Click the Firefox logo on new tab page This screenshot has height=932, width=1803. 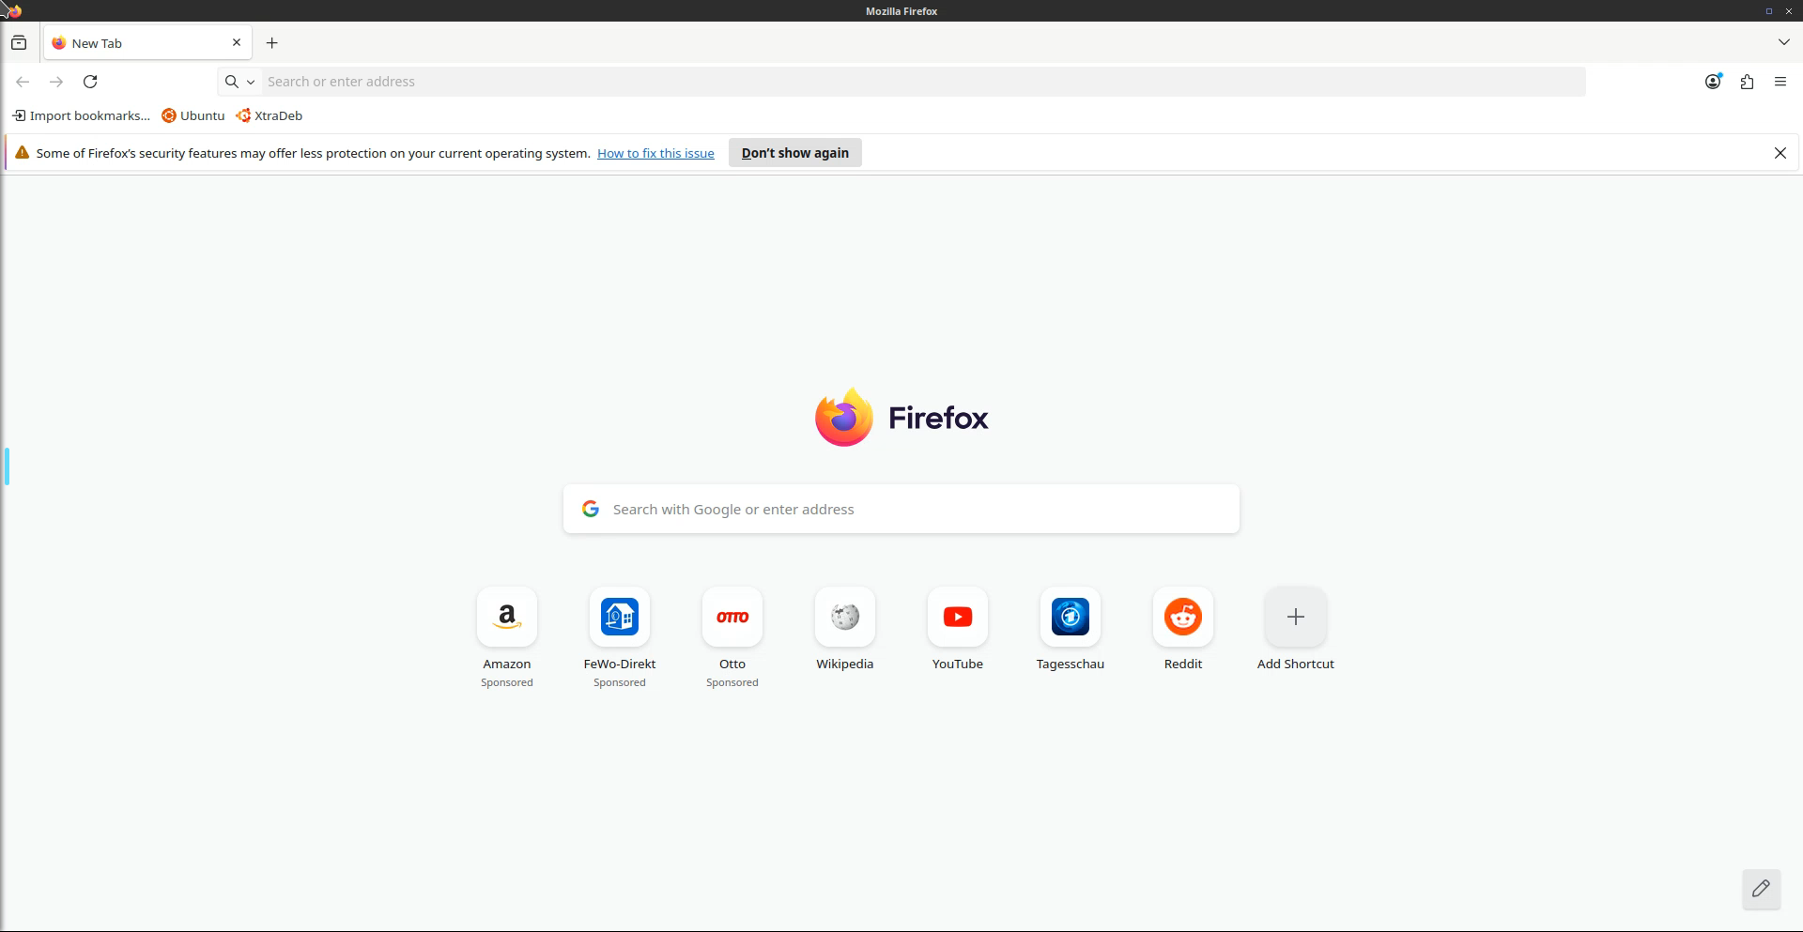(x=901, y=418)
